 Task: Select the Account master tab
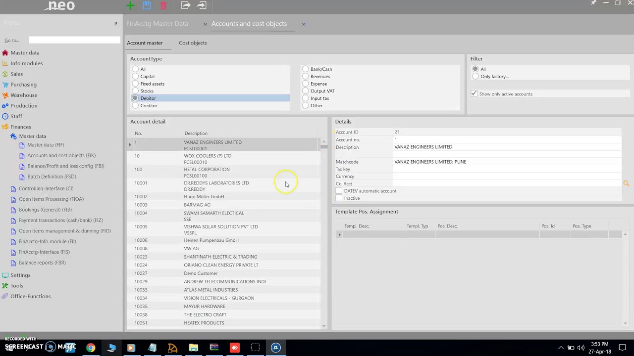145,43
